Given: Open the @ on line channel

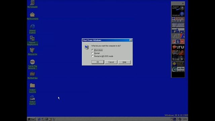Looking at the screenshot, I should (x=178, y=69).
